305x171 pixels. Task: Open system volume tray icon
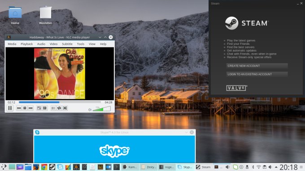[270, 167]
